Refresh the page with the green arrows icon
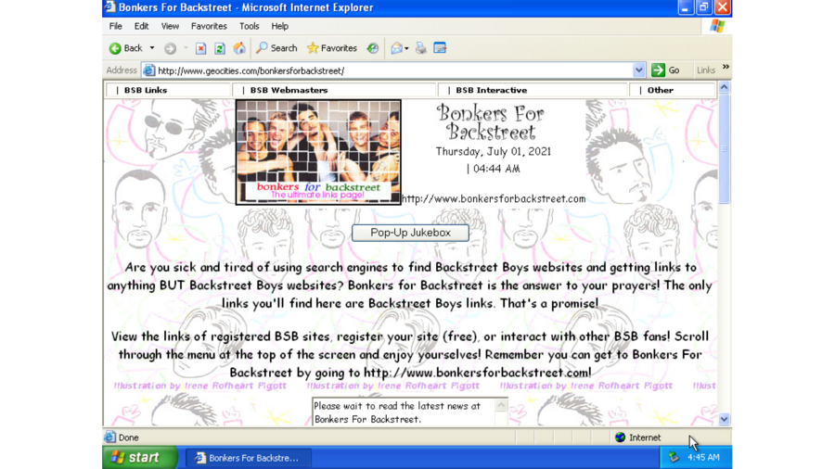The image size is (835, 469). click(219, 48)
